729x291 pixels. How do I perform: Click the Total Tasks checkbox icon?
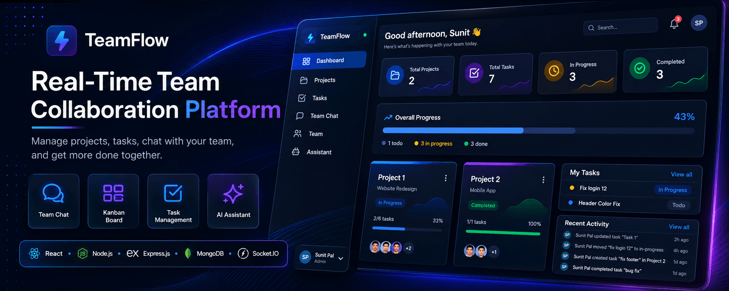click(474, 73)
